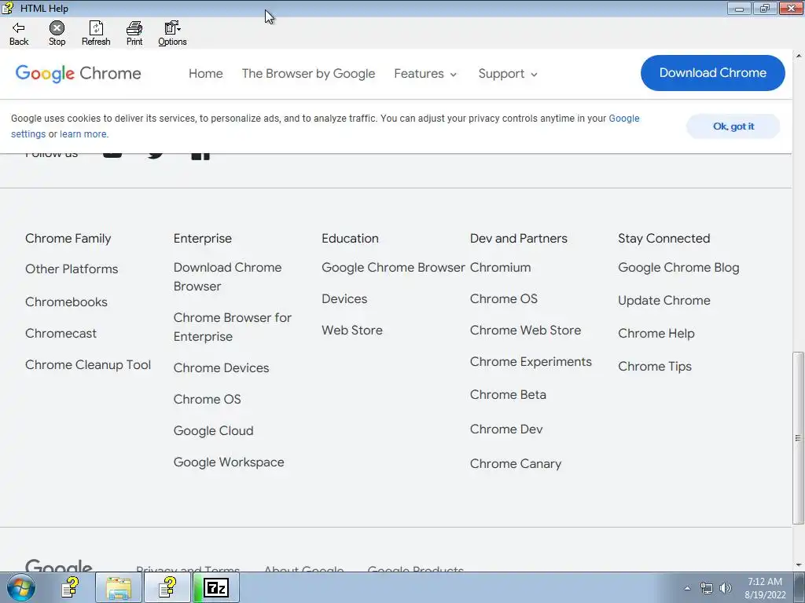The image size is (805, 603).
Task: Click the vertical scrollbar thumb
Action: 799,438
